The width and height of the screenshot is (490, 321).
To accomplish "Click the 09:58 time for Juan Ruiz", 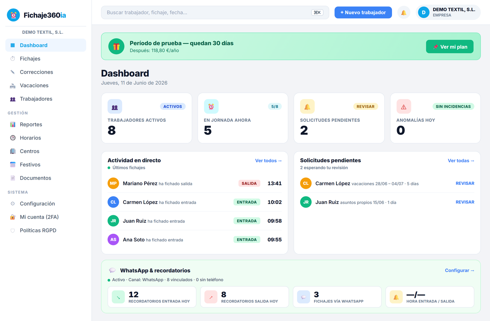I will point(274,221).
